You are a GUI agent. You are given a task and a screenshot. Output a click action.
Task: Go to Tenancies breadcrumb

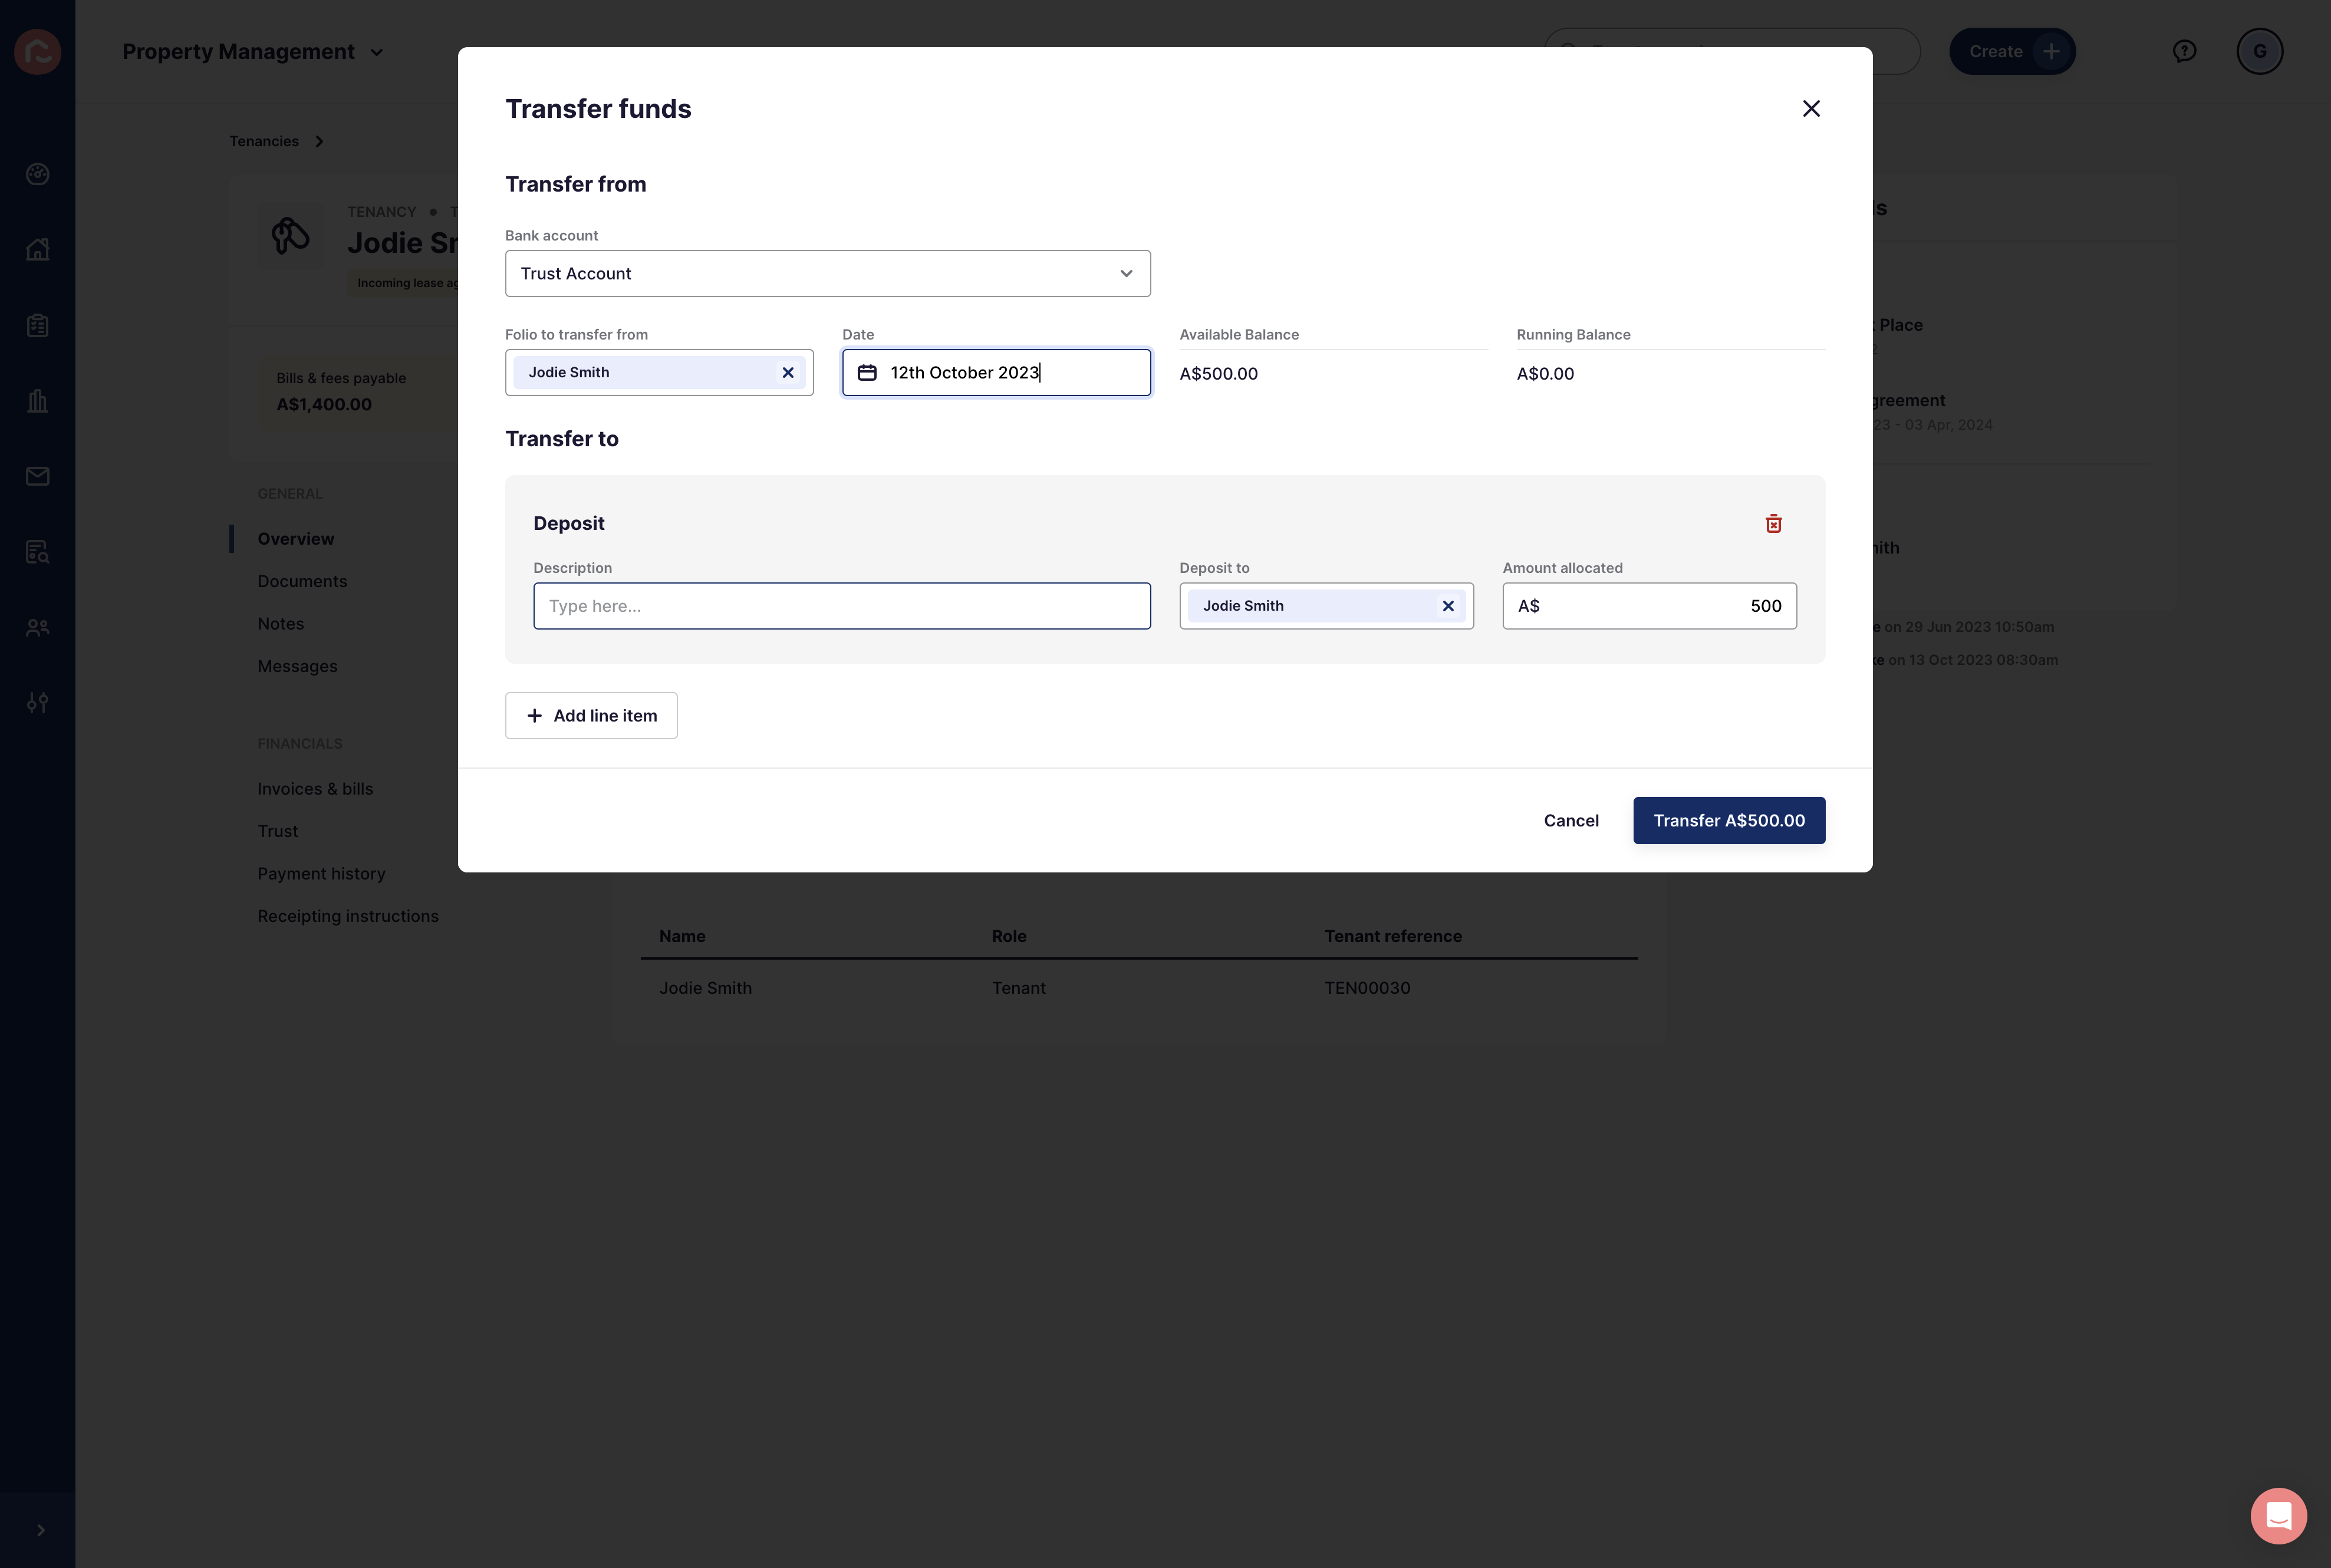click(264, 141)
